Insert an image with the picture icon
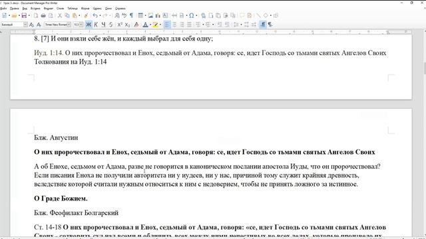426x239 pixels. [x=150, y=16]
